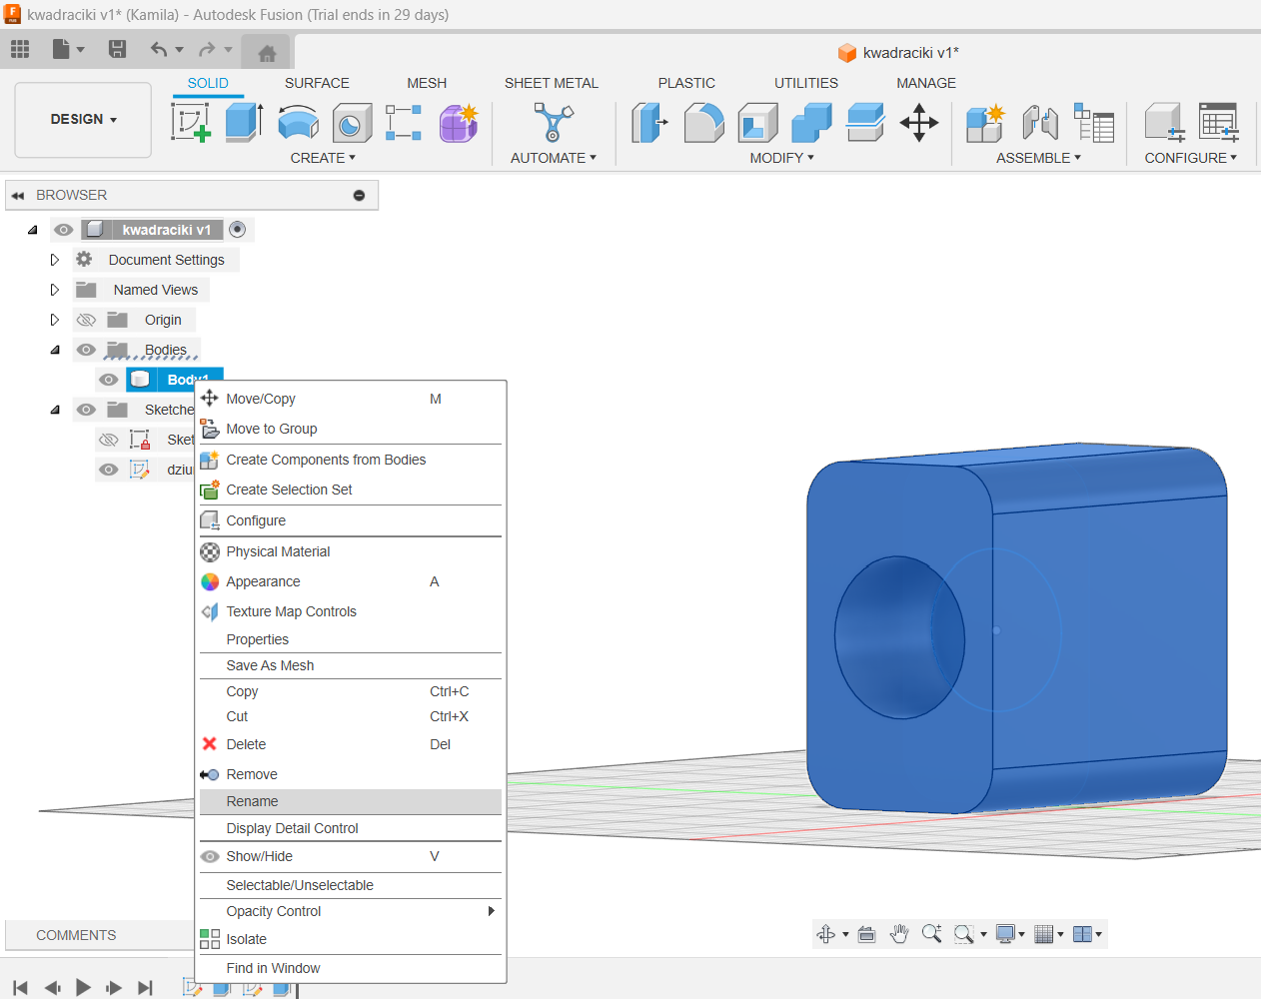
Task: Switch to the SHEET METAL tab
Action: pyautogui.click(x=552, y=83)
